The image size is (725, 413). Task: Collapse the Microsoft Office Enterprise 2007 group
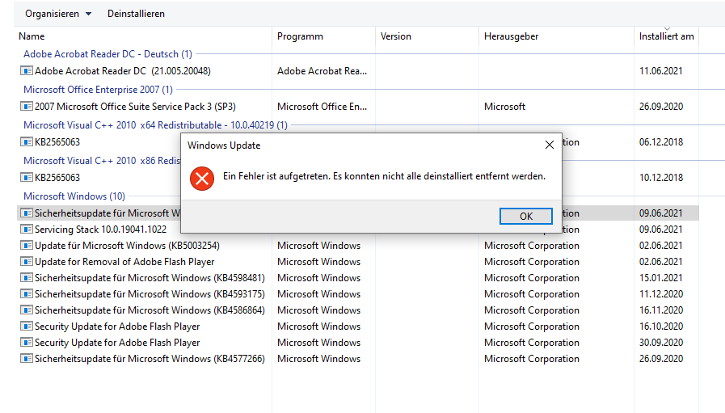click(x=98, y=90)
